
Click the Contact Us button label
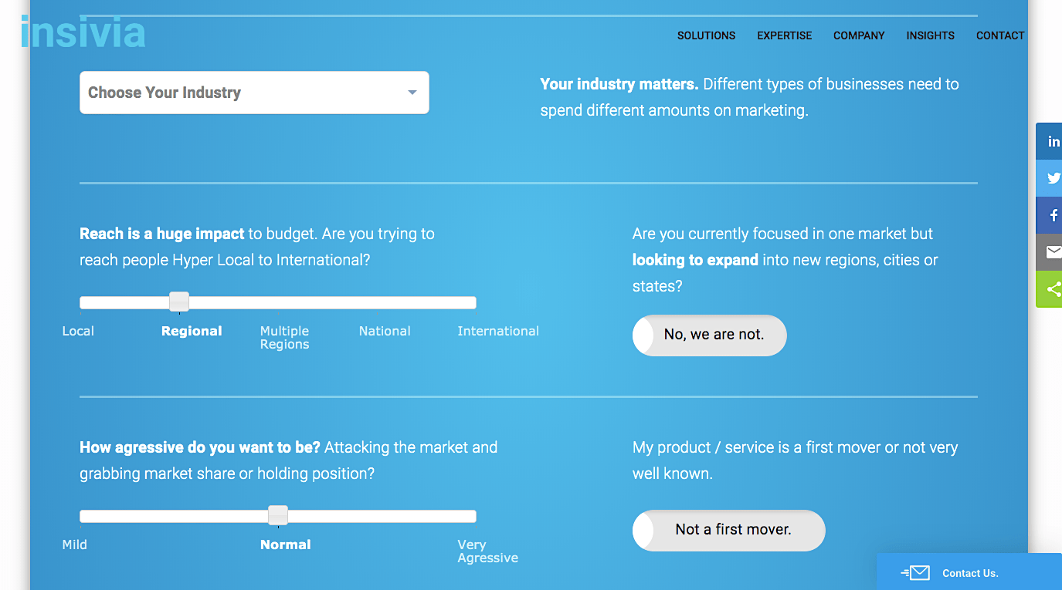[x=970, y=573]
